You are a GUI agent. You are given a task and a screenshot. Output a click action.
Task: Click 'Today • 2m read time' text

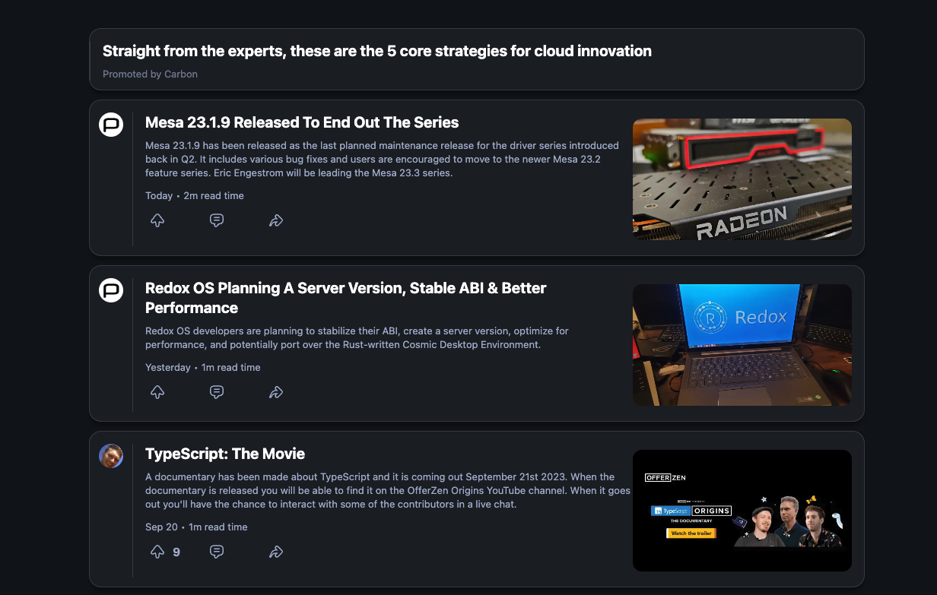click(x=195, y=195)
